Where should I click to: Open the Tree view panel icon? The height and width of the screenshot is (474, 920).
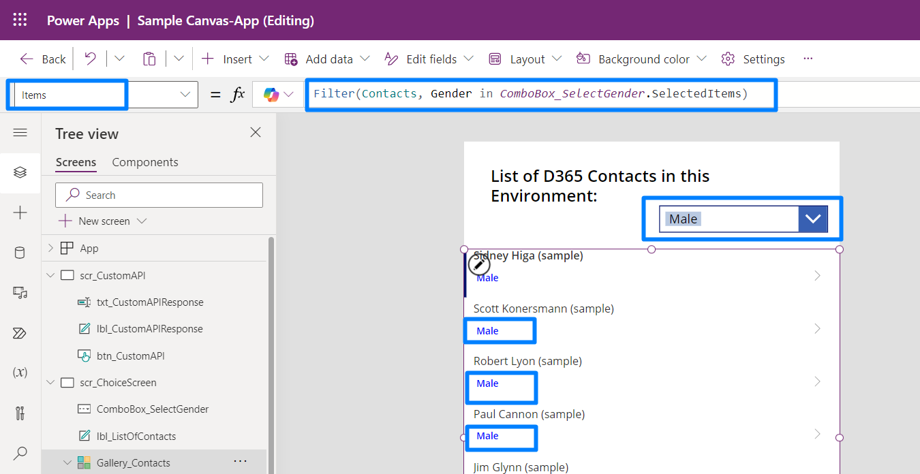(x=20, y=173)
